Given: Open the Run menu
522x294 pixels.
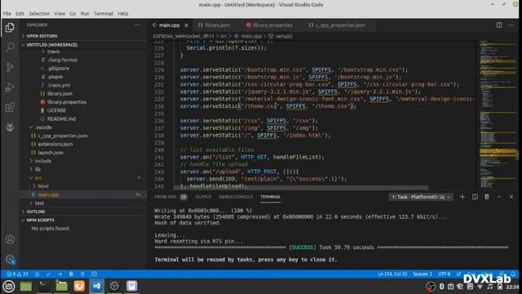Looking at the screenshot, I should [x=85, y=14].
